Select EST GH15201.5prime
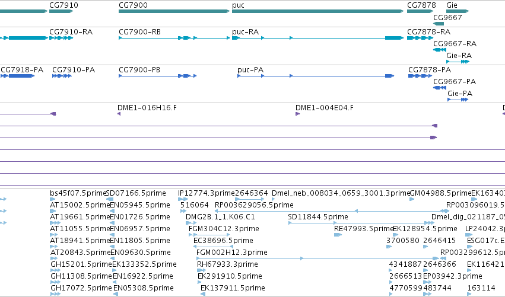 click(81, 264)
